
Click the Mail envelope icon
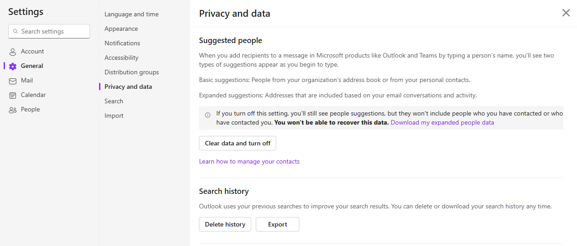[x=13, y=81]
